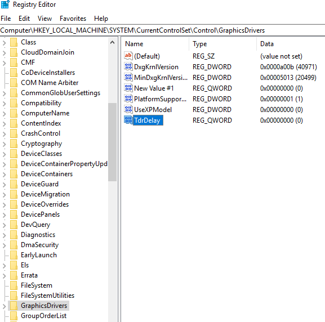Image resolution: width=325 pixels, height=322 pixels.
Task: Click data 0x00005013 (20499)
Action: [288, 78]
